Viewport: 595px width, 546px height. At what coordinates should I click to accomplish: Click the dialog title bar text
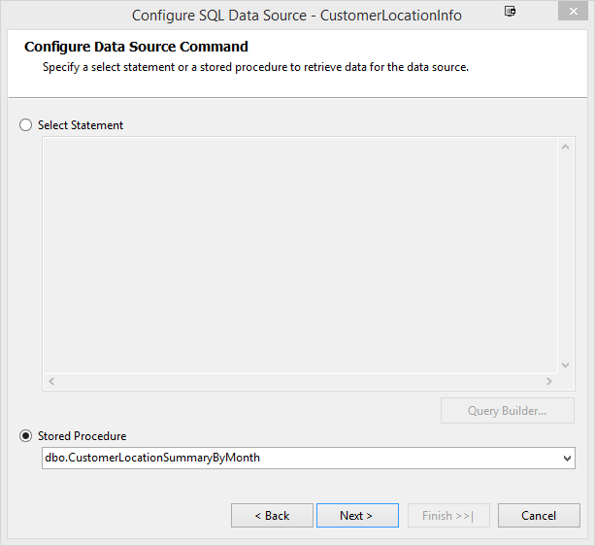pyautogui.click(x=297, y=16)
